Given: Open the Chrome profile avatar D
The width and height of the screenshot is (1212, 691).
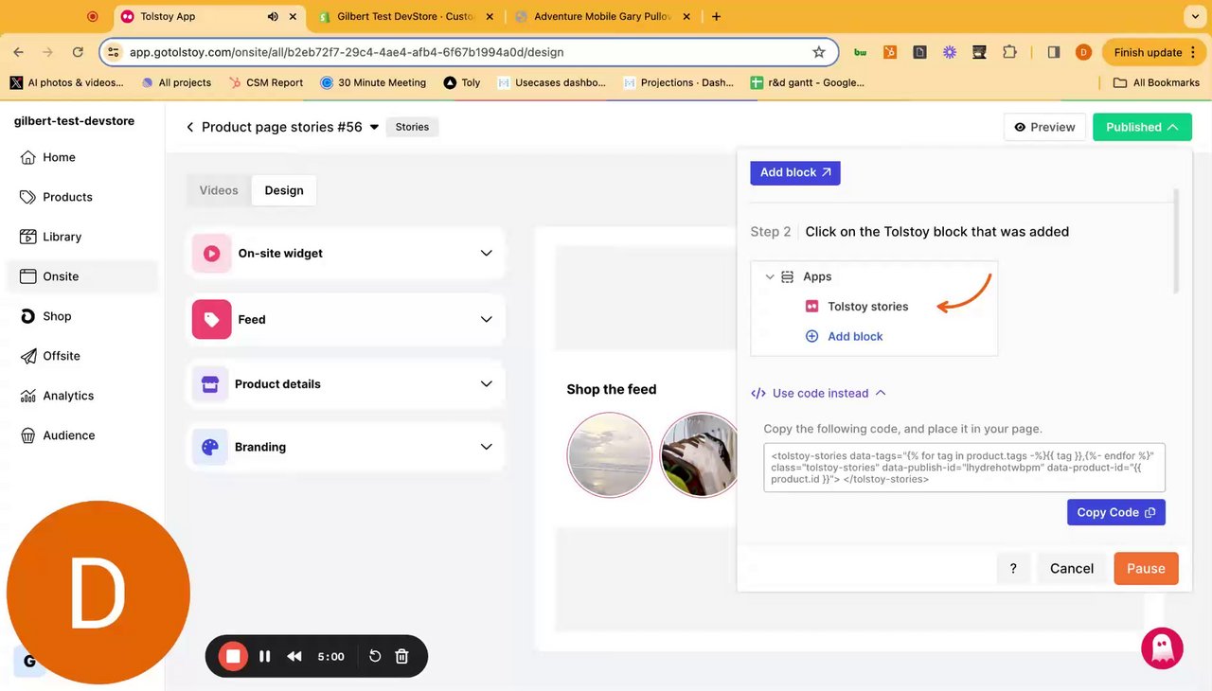Looking at the screenshot, I should 1083,52.
